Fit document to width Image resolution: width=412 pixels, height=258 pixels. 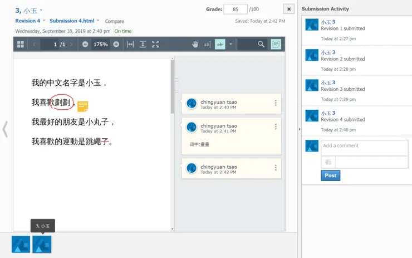130,44
